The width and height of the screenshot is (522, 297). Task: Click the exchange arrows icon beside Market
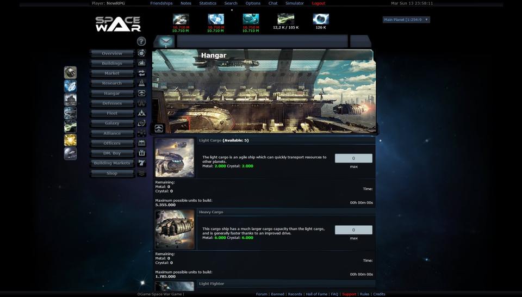coord(141,73)
